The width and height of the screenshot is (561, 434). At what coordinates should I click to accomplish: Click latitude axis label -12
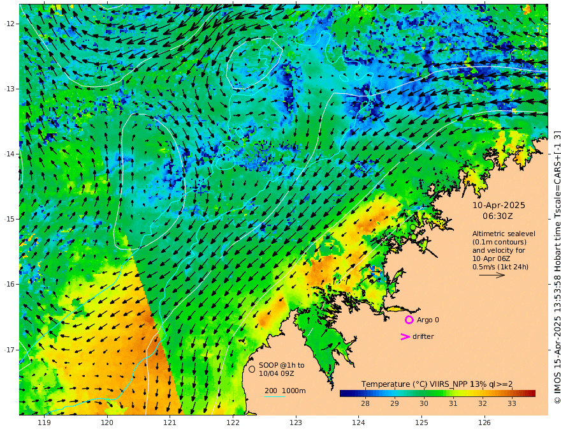(10, 24)
